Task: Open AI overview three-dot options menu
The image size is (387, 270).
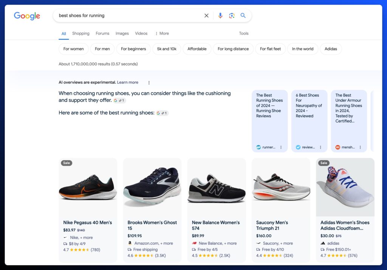Action: [149, 83]
